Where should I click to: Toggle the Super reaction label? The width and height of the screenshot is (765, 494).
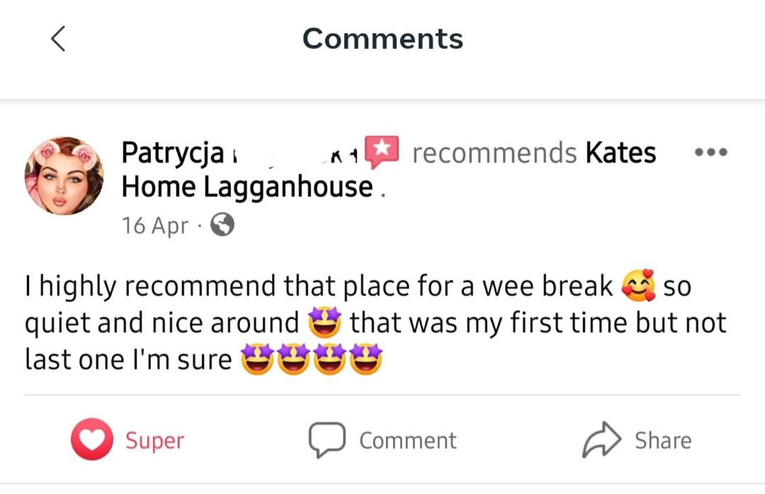pyautogui.click(x=154, y=440)
